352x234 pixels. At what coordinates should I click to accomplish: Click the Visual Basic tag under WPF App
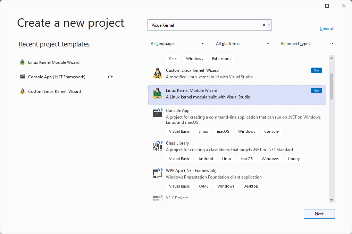(179, 186)
